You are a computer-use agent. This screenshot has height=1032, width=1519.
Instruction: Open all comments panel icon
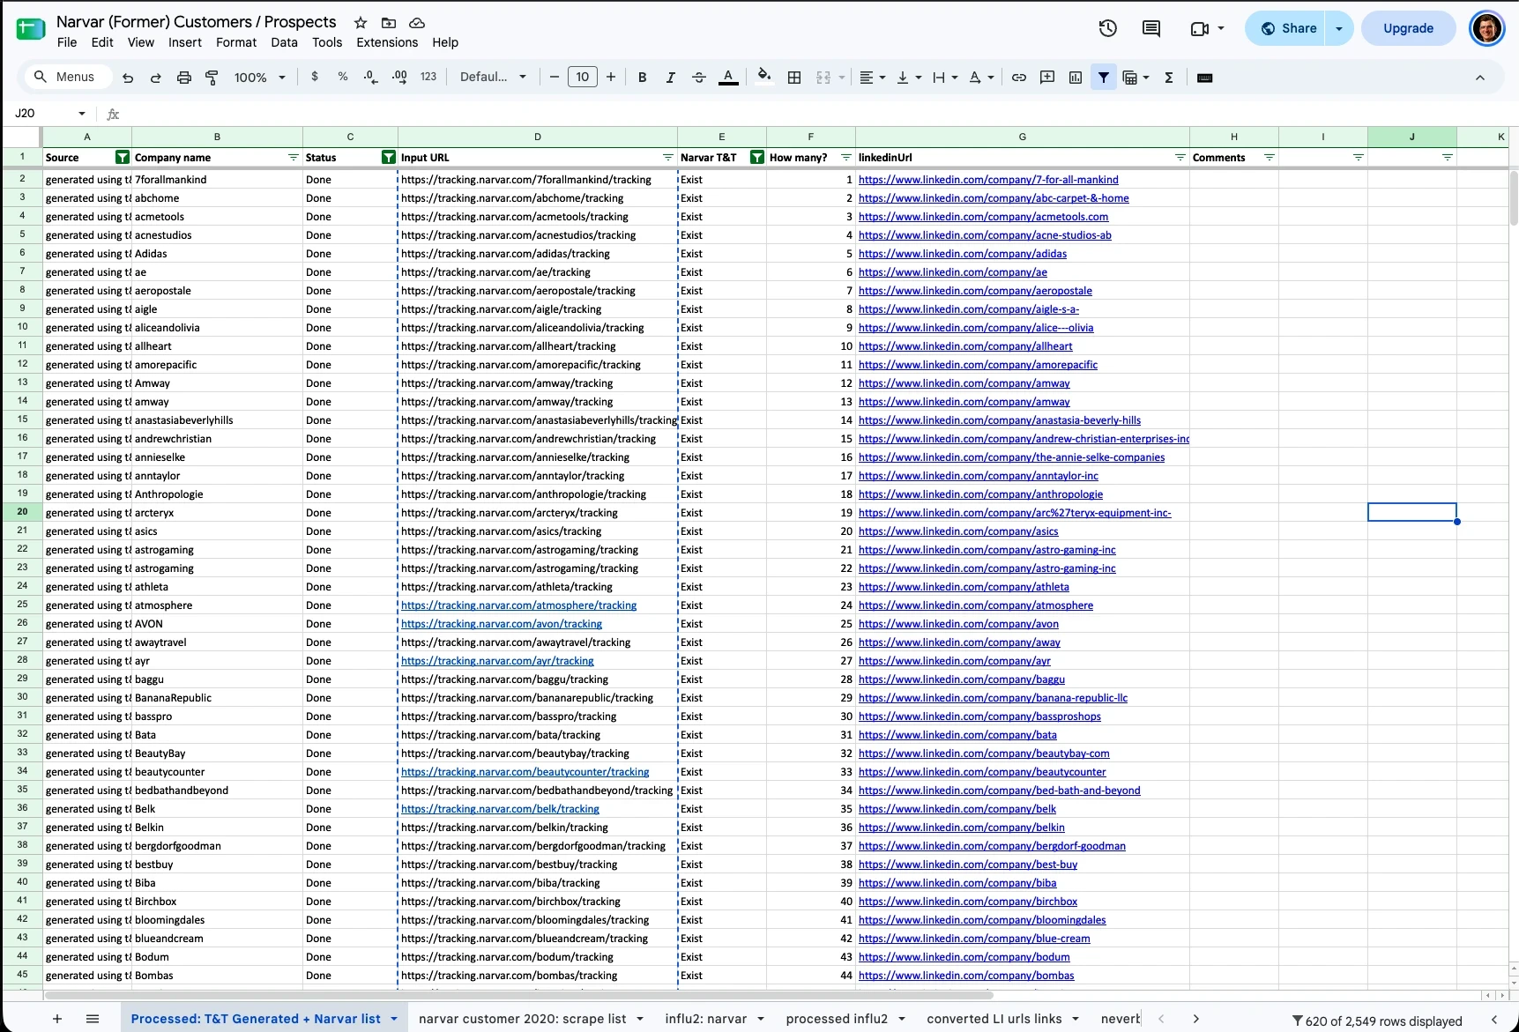[x=1151, y=28]
